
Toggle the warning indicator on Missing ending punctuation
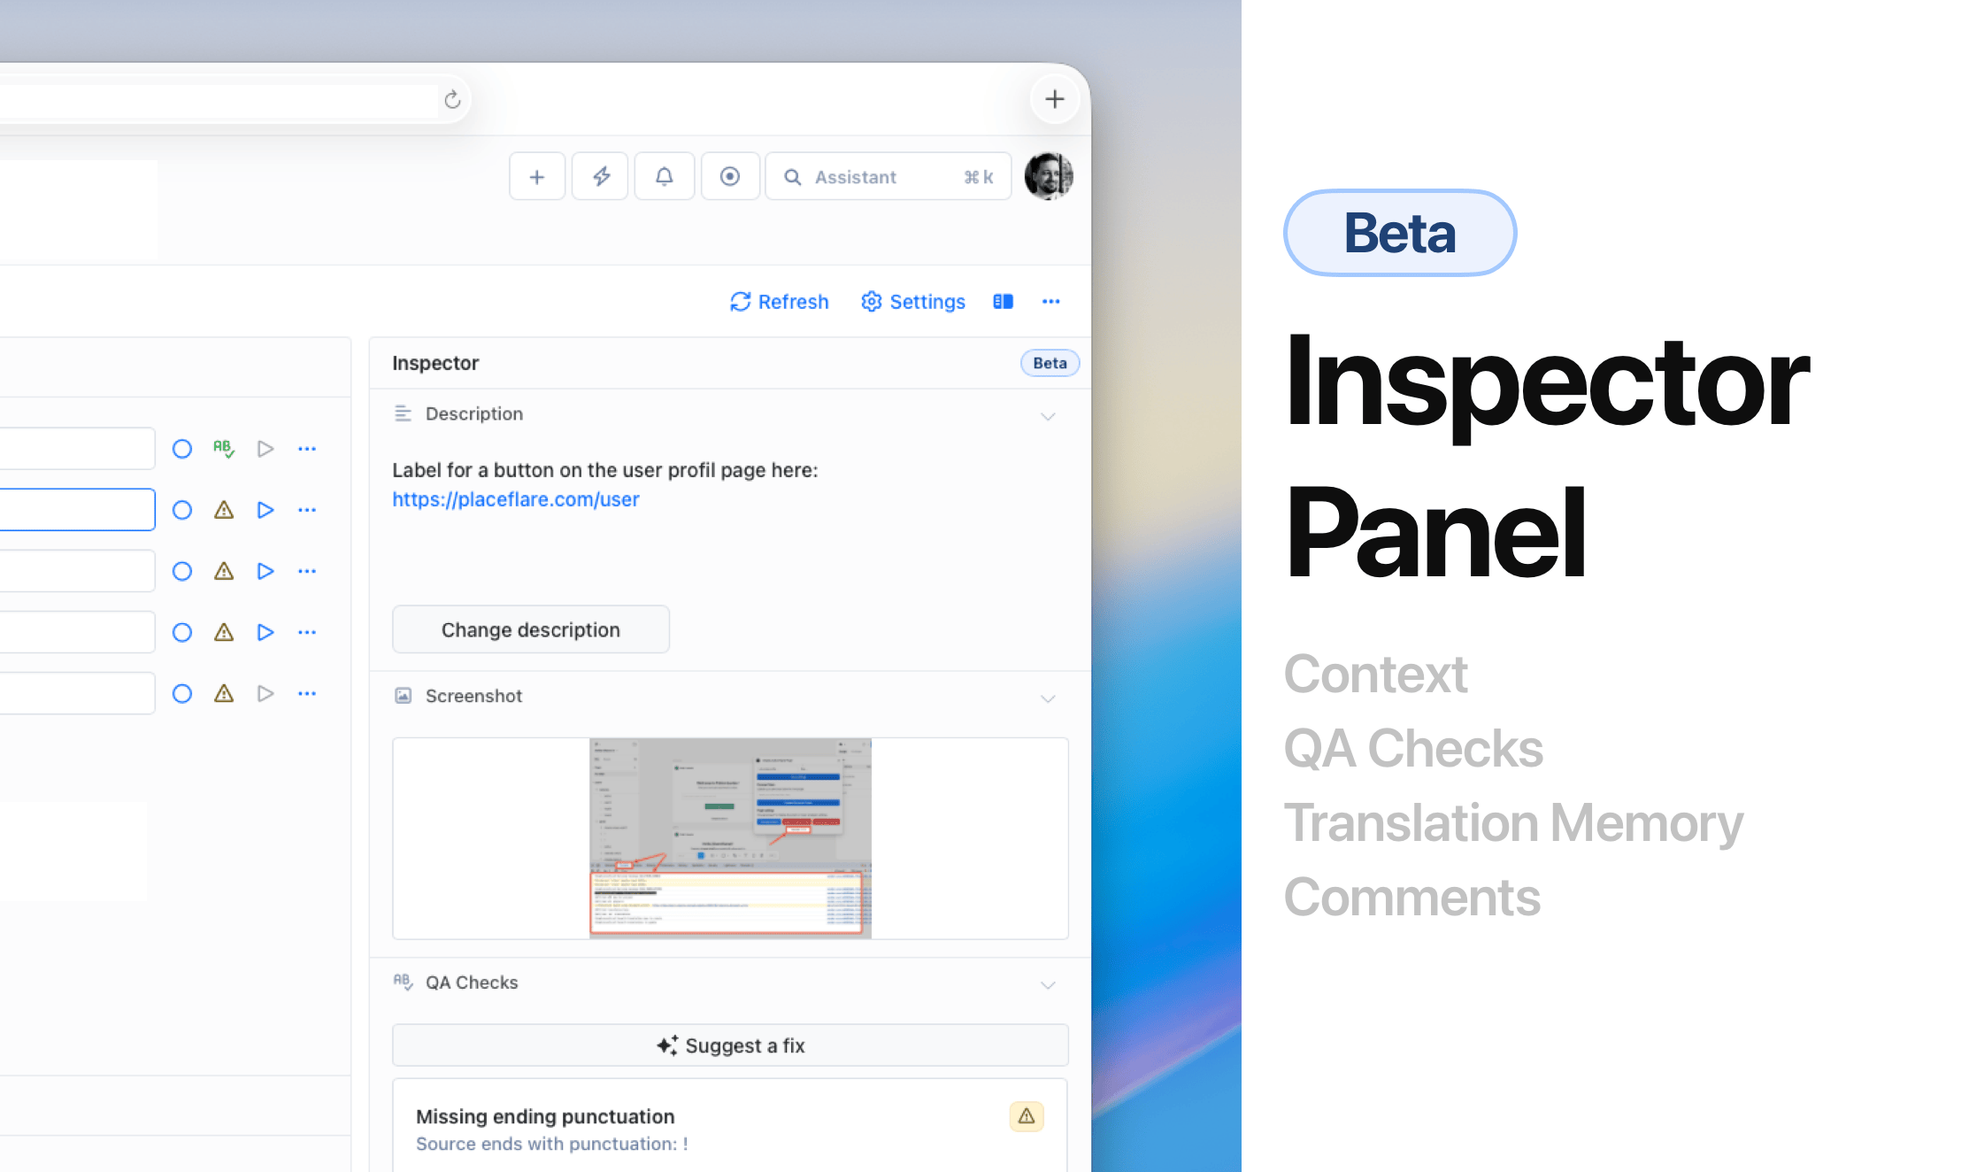point(1026,1116)
